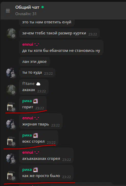Click the avatar beside 'вокс сгорел'

pos(11,141)
